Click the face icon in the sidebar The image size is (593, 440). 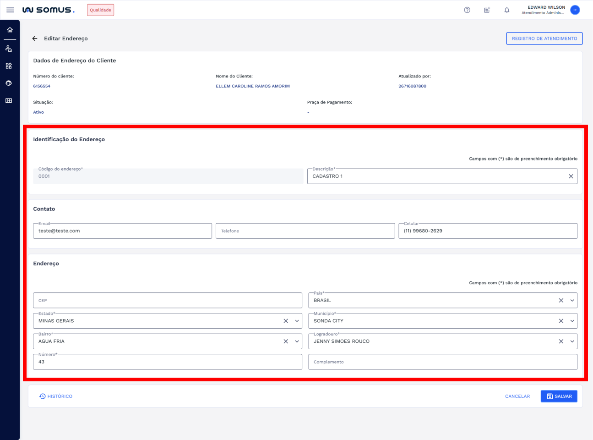[x=9, y=83]
